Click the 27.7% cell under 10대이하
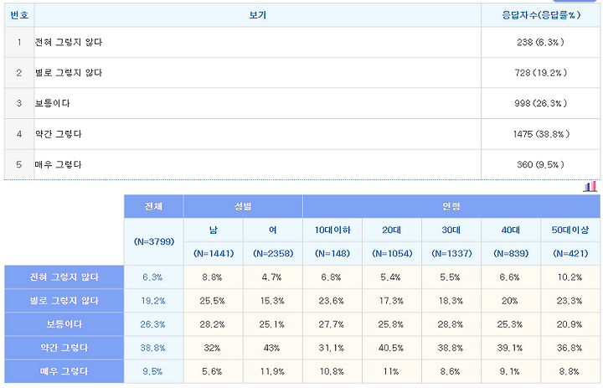 coord(332,324)
